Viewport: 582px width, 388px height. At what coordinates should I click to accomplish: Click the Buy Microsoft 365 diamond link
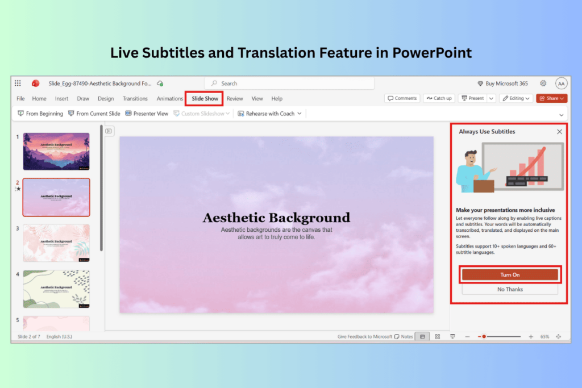point(502,84)
